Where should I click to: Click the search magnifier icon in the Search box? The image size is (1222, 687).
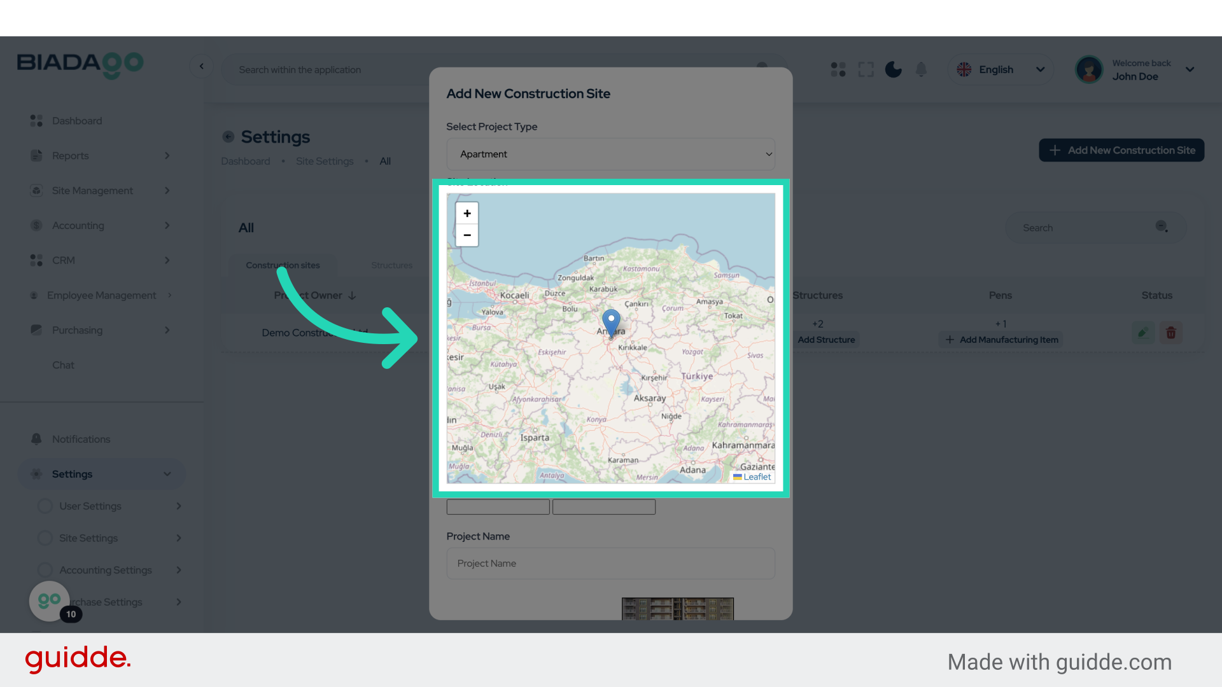pyautogui.click(x=1162, y=226)
